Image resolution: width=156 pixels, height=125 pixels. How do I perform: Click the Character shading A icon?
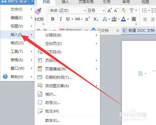point(134,19)
